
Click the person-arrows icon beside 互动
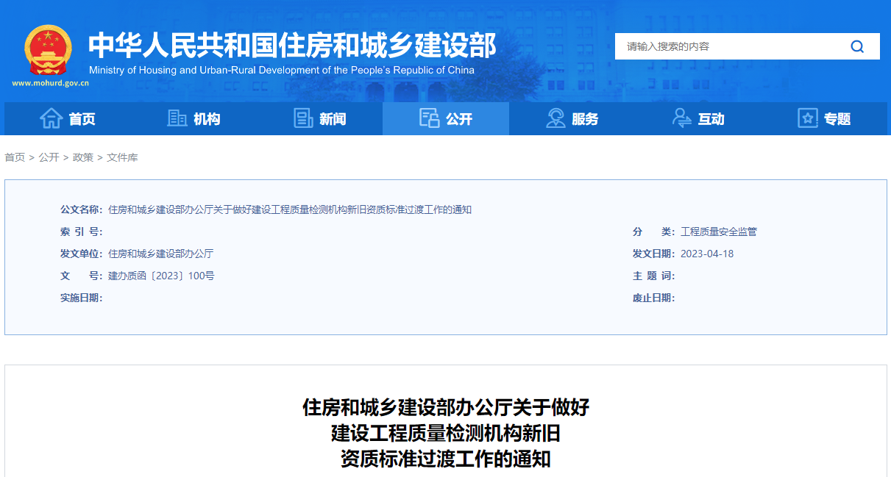[x=681, y=118]
